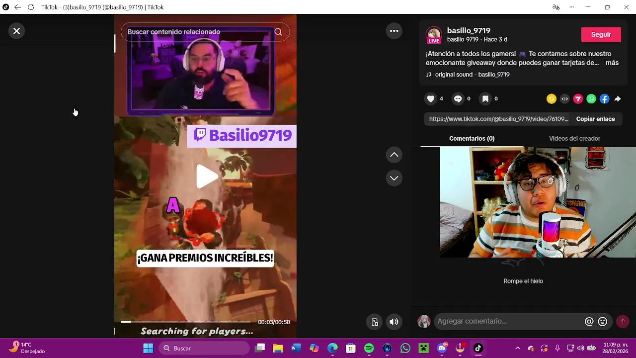The height and width of the screenshot is (358, 636).
Task: Show hidden tray icons chevron
Action: (x=518, y=348)
